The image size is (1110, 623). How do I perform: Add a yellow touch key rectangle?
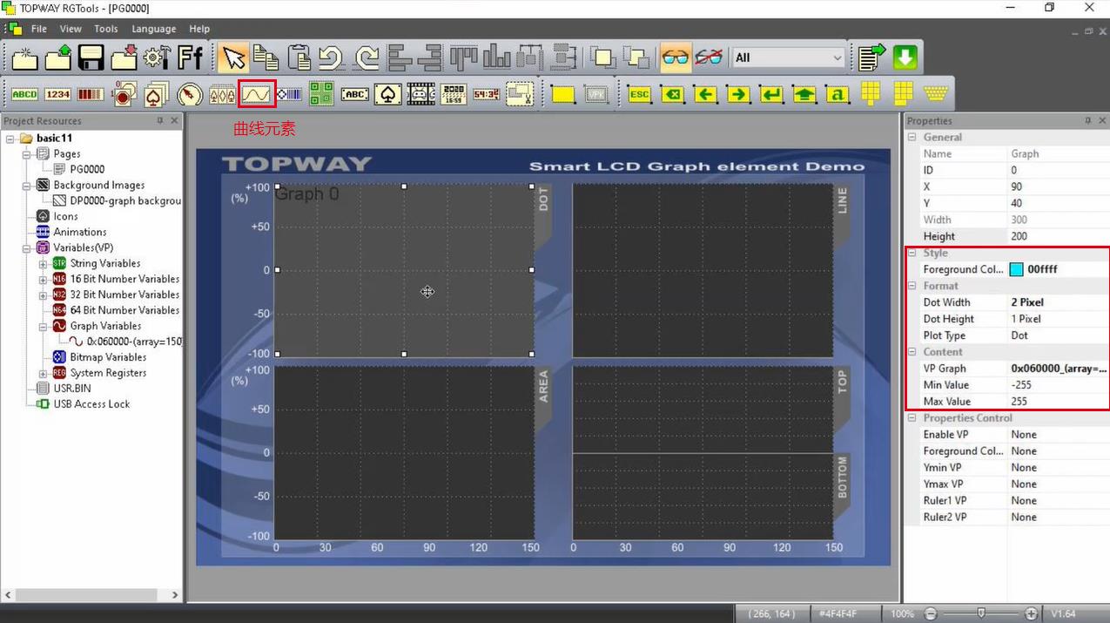click(x=563, y=94)
